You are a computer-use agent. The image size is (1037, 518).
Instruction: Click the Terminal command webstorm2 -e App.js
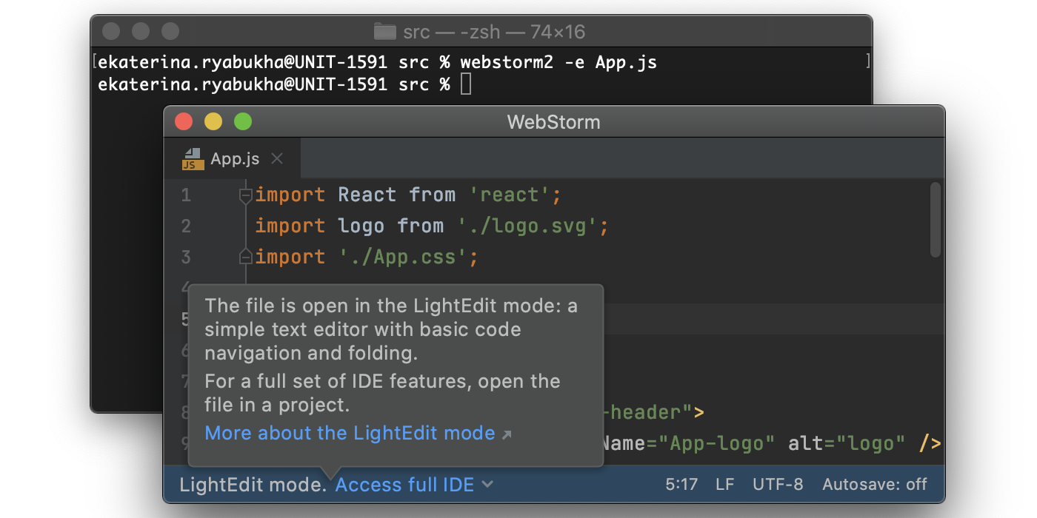[558, 62]
